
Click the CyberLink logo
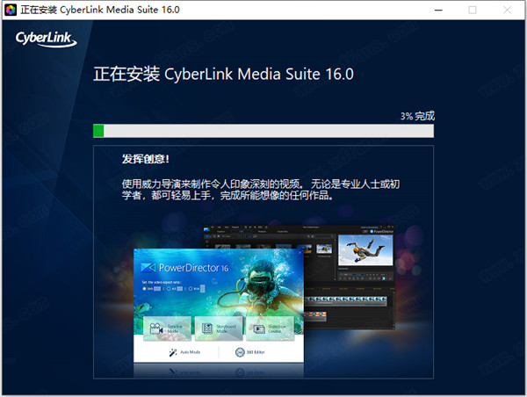(46, 39)
